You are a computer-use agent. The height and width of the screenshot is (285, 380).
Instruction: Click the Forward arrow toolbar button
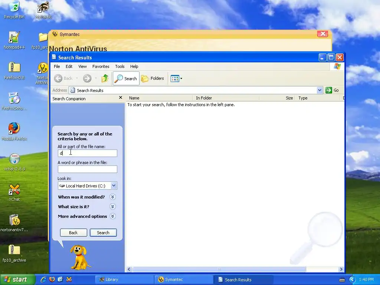(x=87, y=78)
